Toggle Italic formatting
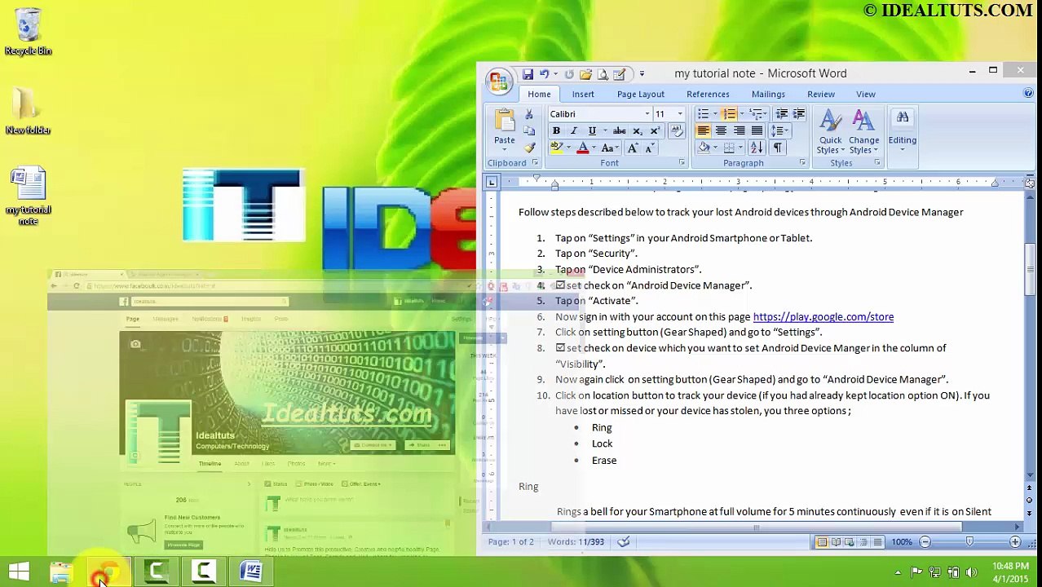The height and width of the screenshot is (587, 1042). pyautogui.click(x=574, y=130)
